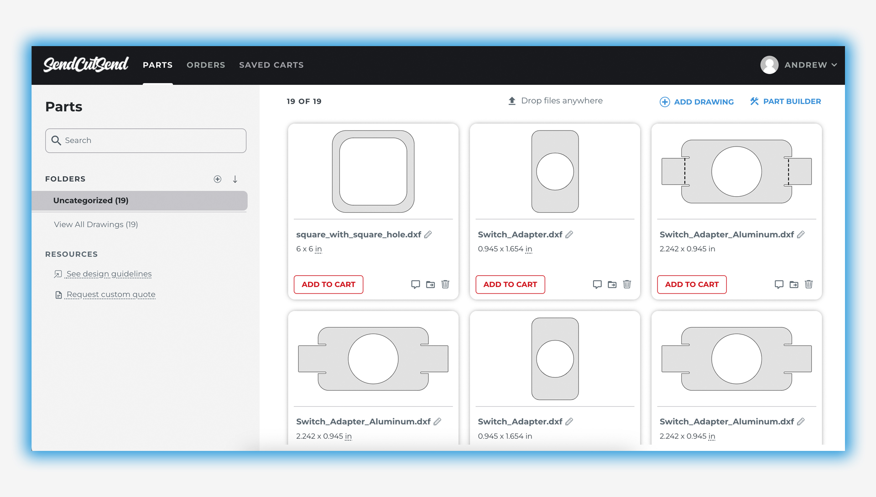Click Add Drawing button
876x497 pixels.
697,102
